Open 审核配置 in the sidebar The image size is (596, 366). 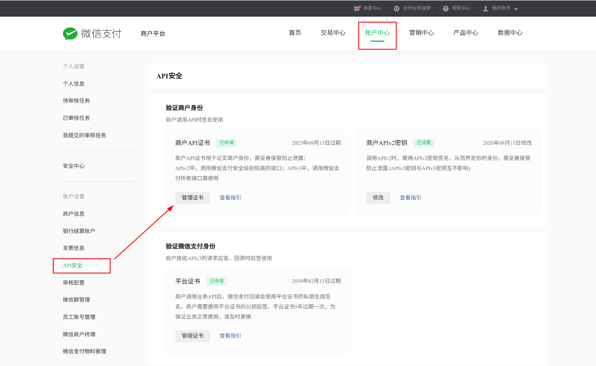pyautogui.click(x=74, y=283)
